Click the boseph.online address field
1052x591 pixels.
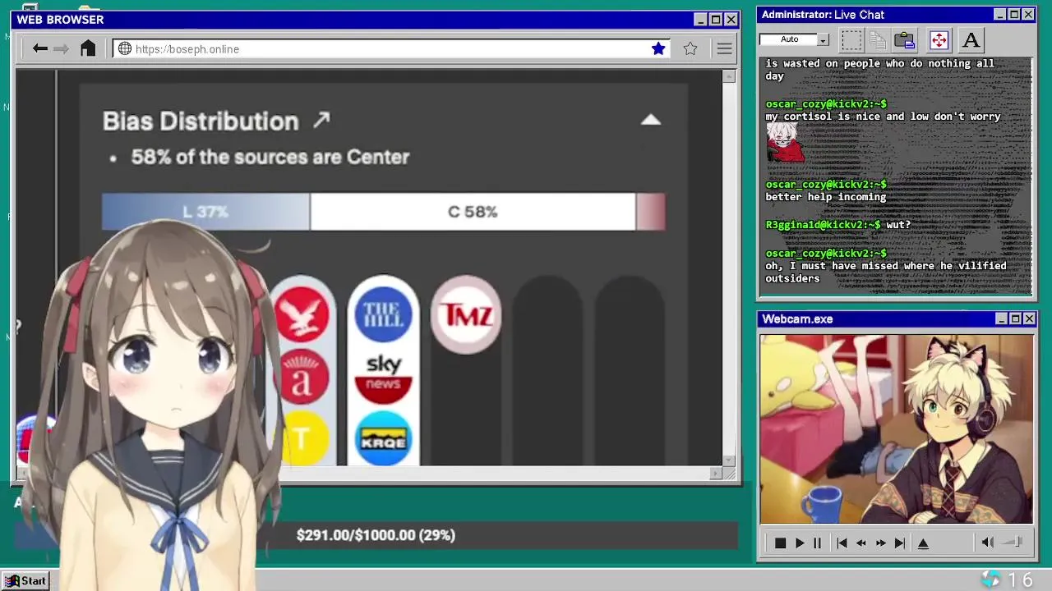coord(391,48)
